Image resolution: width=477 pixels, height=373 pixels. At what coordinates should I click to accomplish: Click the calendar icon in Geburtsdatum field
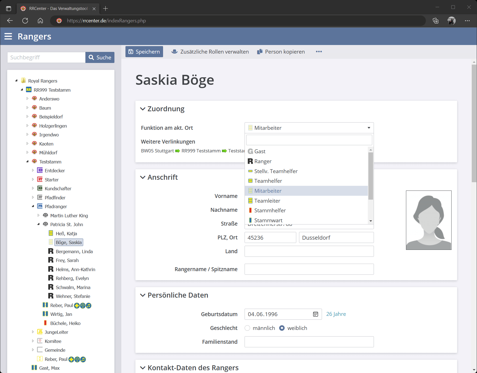(315, 314)
